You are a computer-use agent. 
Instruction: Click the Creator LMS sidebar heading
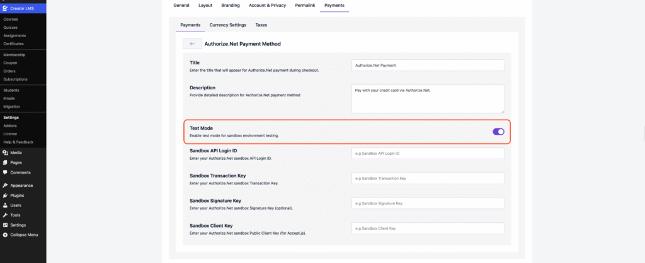click(x=23, y=8)
